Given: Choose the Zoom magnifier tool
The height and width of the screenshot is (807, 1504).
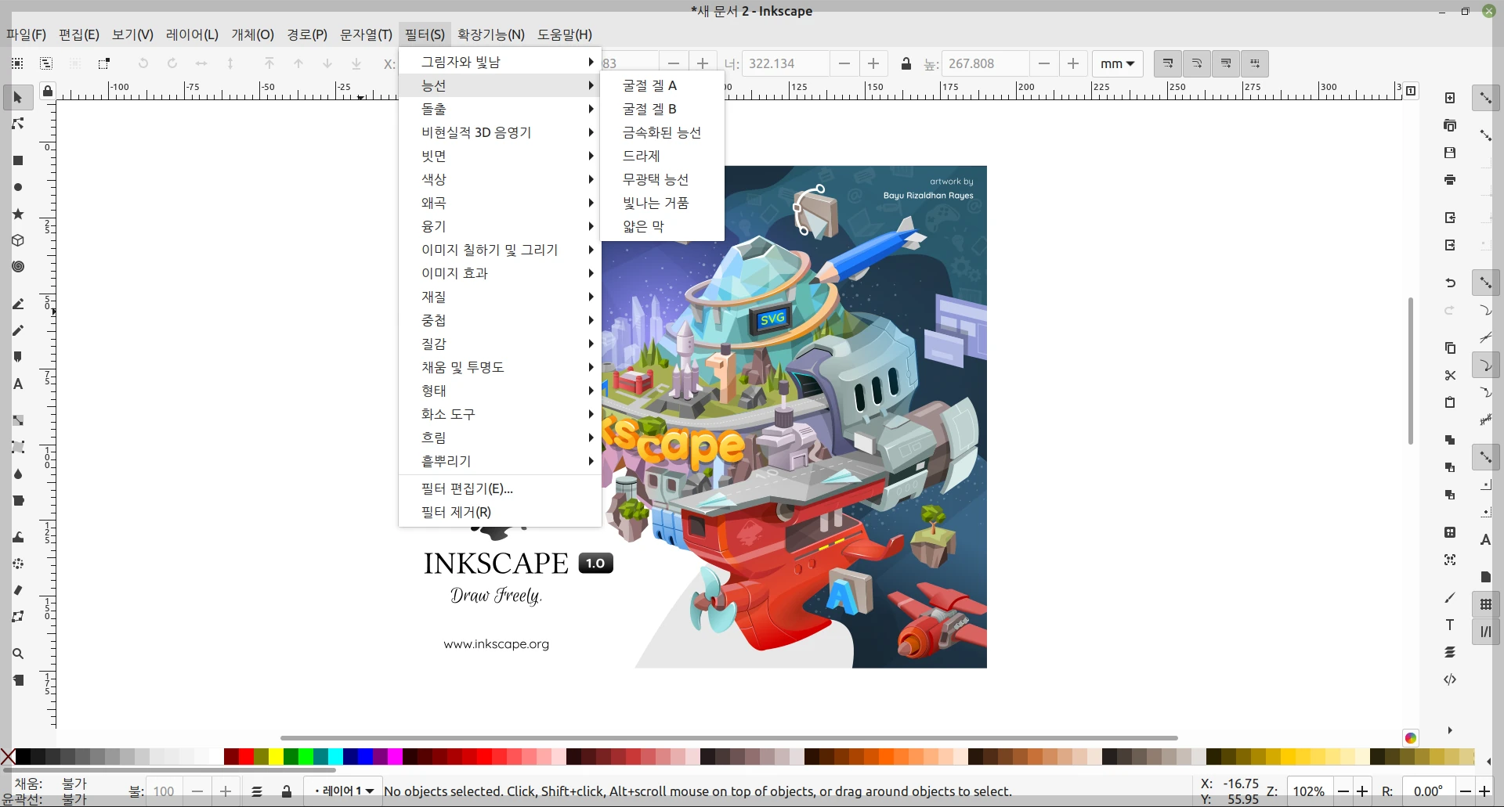Looking at the screenshot, I should point(18,654).
